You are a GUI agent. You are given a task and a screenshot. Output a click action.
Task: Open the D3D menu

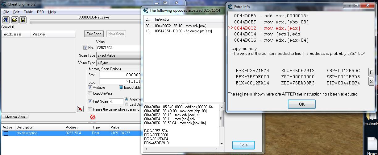pyautogui.click(x=40, y=12)
